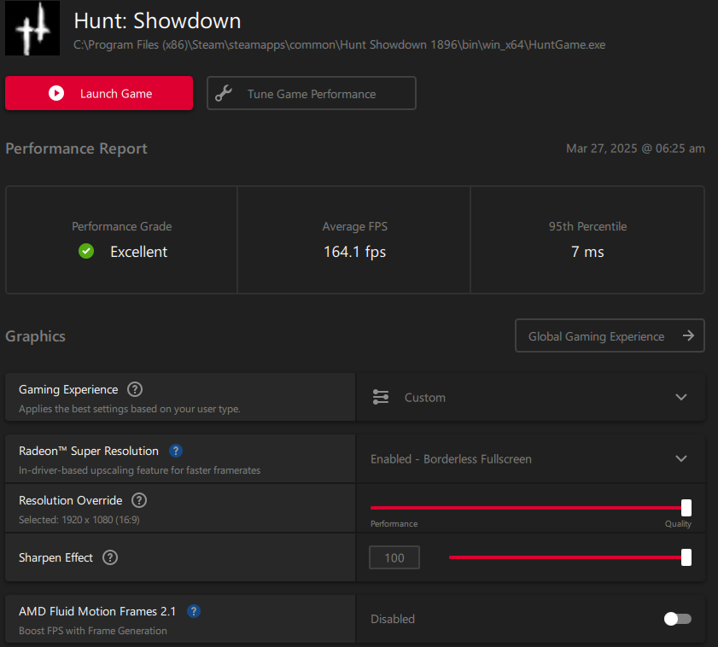
Task: Click the Performance Report heading
Action: (76, 149)
